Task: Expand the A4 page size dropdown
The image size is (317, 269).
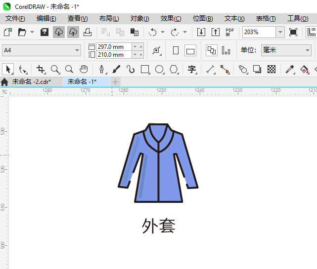Action: 77,50
